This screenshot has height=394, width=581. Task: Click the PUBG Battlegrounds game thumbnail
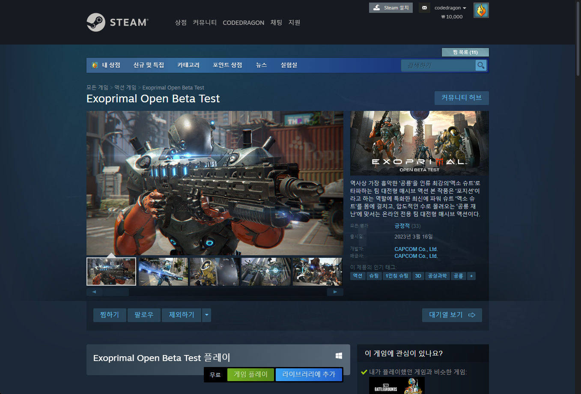(x=397, y=385)
